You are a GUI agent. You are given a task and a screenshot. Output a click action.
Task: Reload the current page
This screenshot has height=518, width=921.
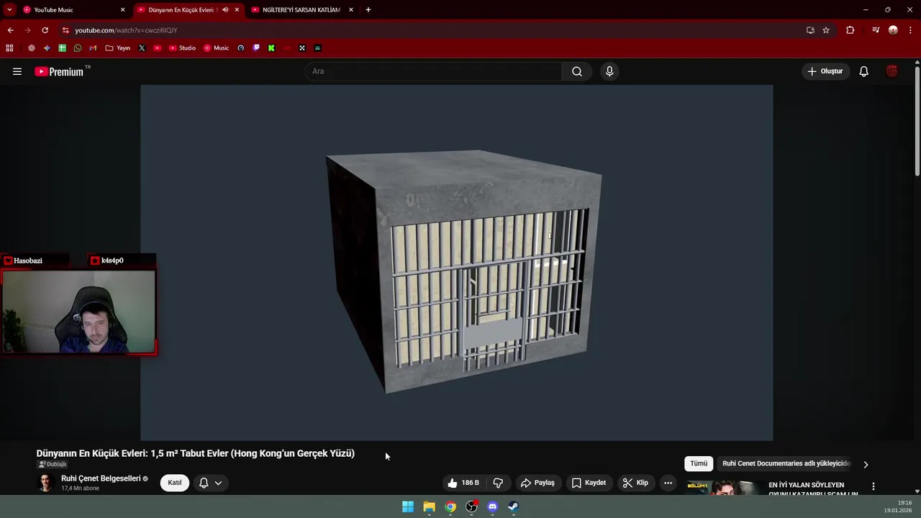(45, 30)
